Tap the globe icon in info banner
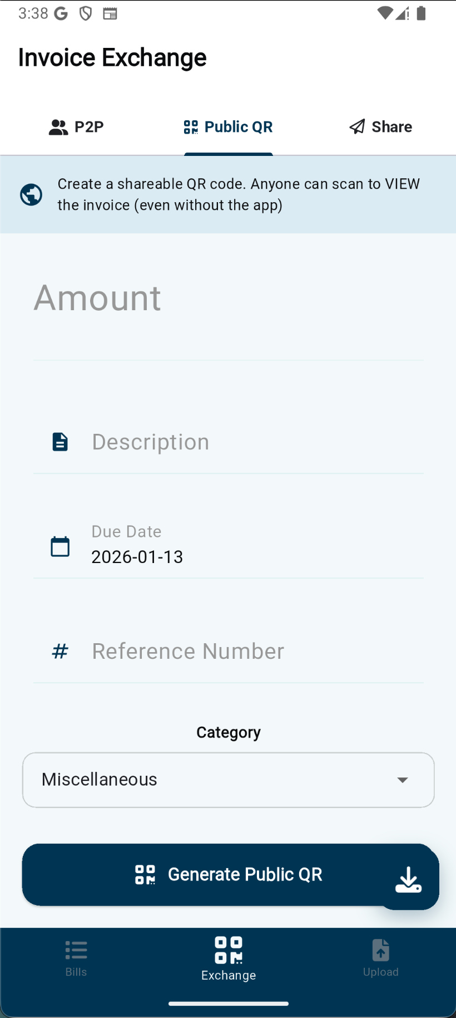The image size is (456, 1018). 31,194
